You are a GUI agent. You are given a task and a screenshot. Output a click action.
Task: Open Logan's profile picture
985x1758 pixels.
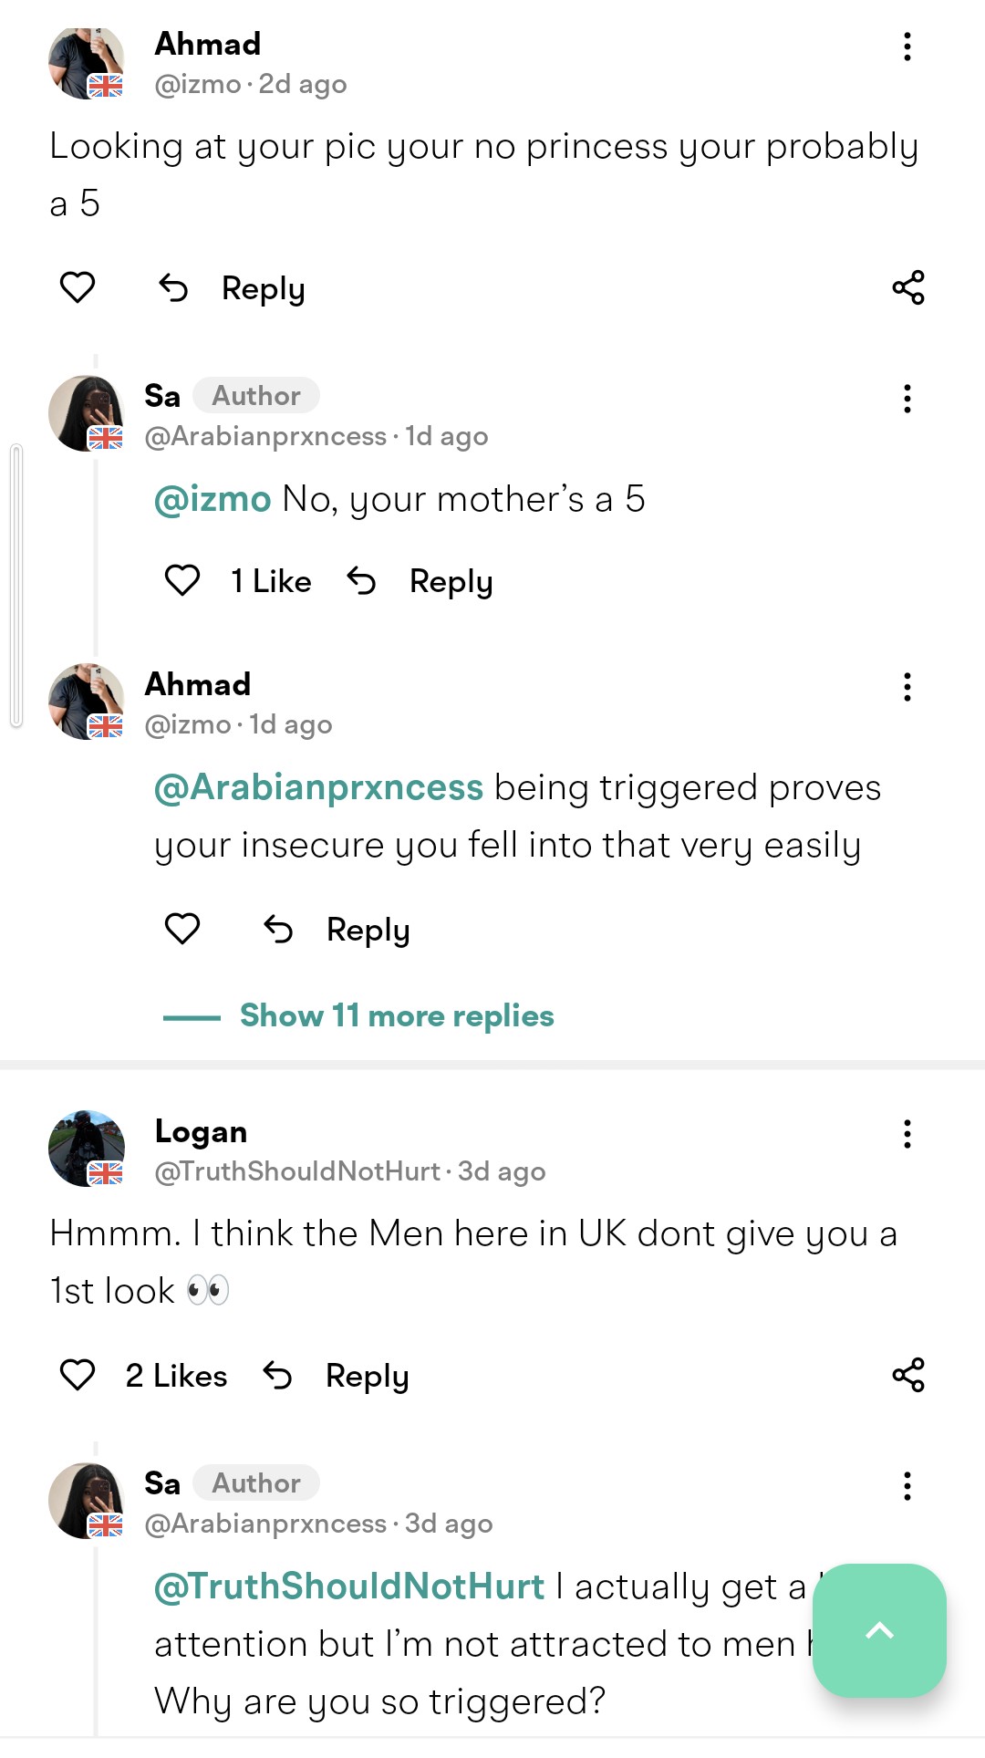(87, 1149)
